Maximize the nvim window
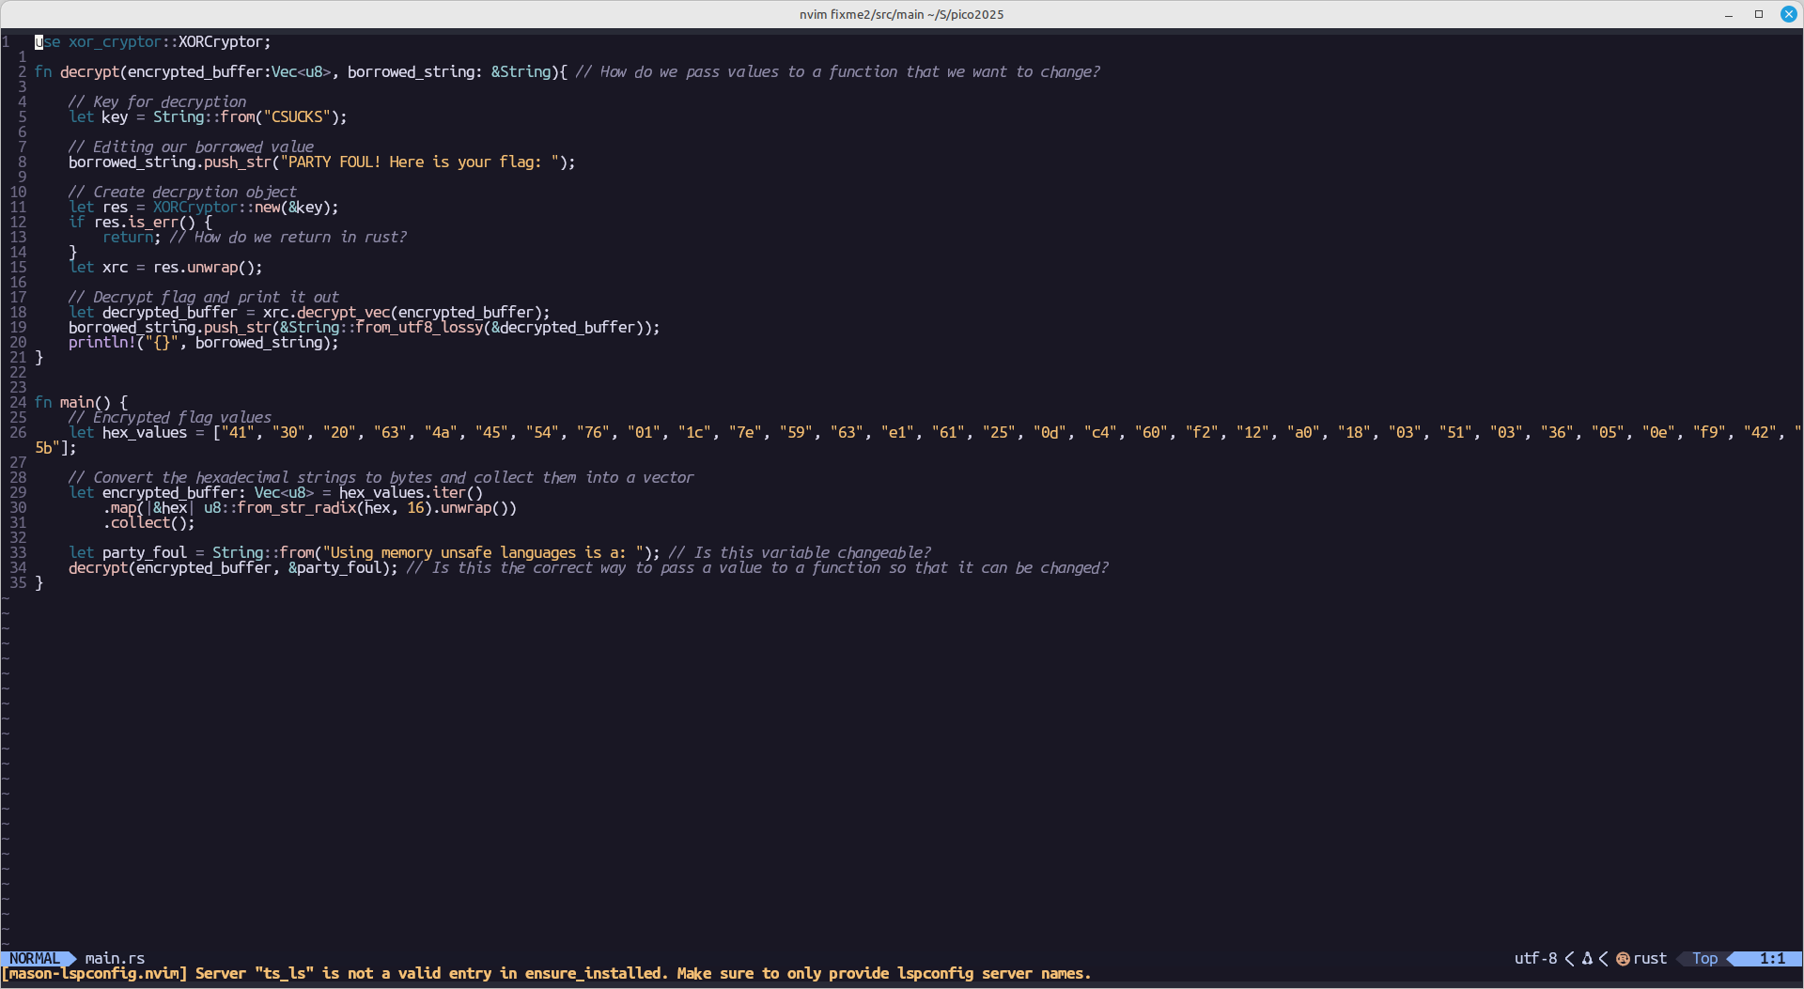Image resolution: width=1804 pixels, height=989 pixels. pos(1759,14)
